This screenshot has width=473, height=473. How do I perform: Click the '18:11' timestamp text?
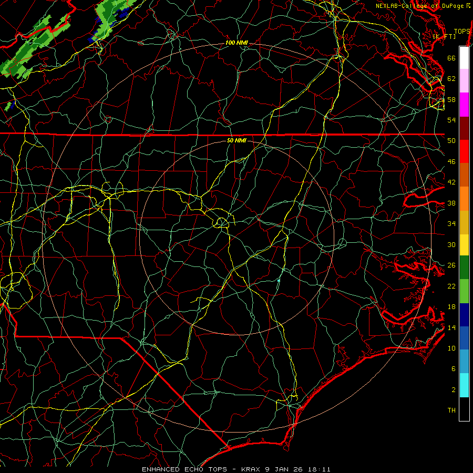click(x=319, y=469)
